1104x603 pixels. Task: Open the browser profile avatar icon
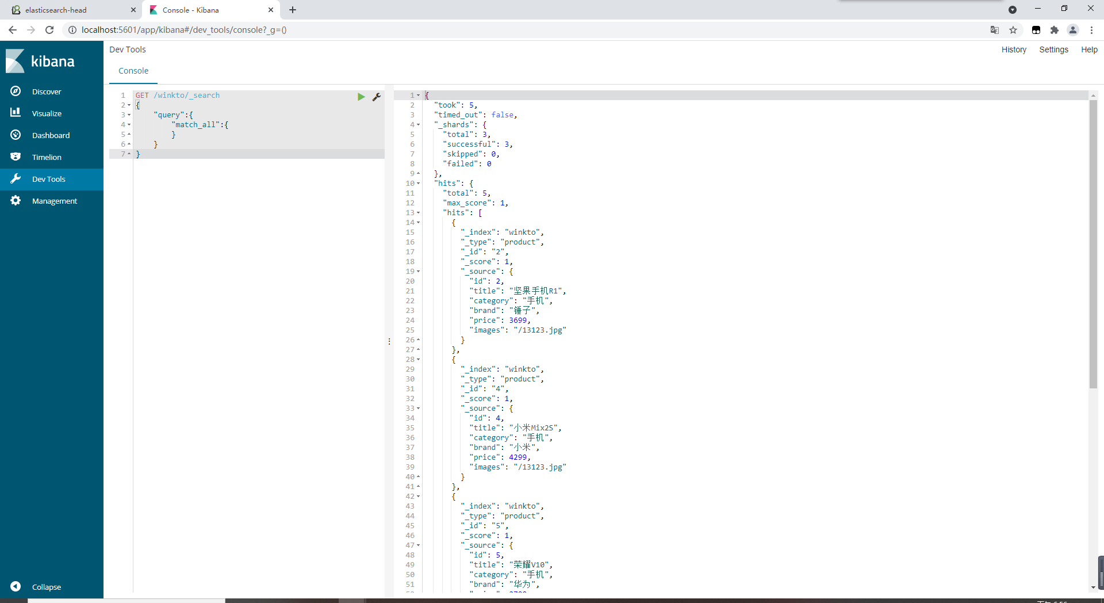click(x=1073, y=30)
